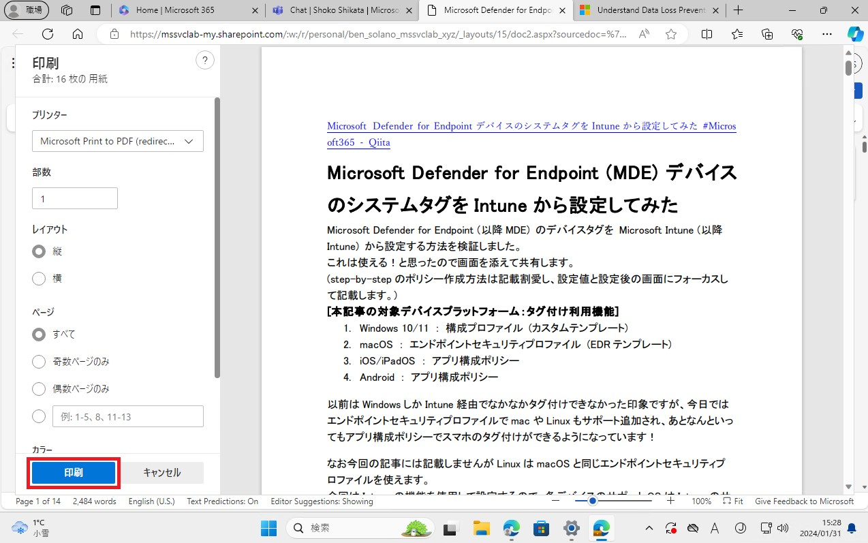Open Task View in the taskbar
Screen dimensions: 868x543
pyautogui.click(x=450, y=528)
